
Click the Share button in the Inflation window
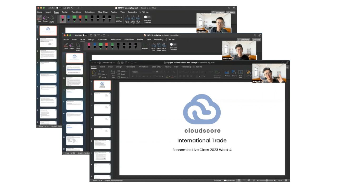pyautogui.click(x=257, y=40)
